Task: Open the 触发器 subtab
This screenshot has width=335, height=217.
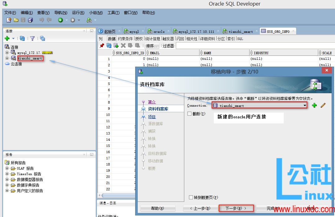Action: click(x=168, y=38)
